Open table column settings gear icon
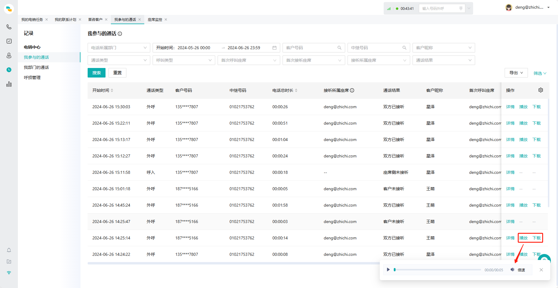This screenshot has height=288, width=558. coord(541,90)
